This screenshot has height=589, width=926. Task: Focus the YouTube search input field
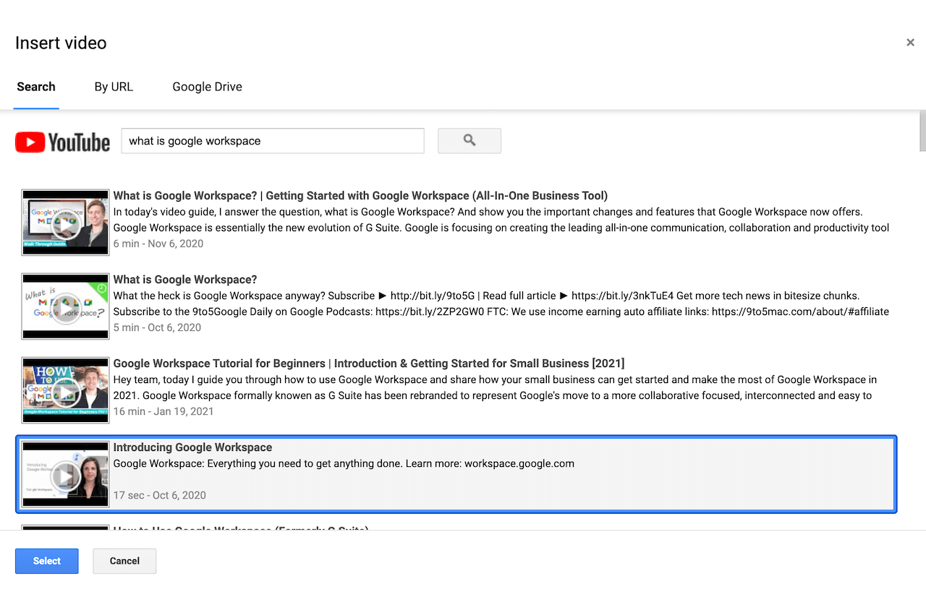click(x=273, y=141)
